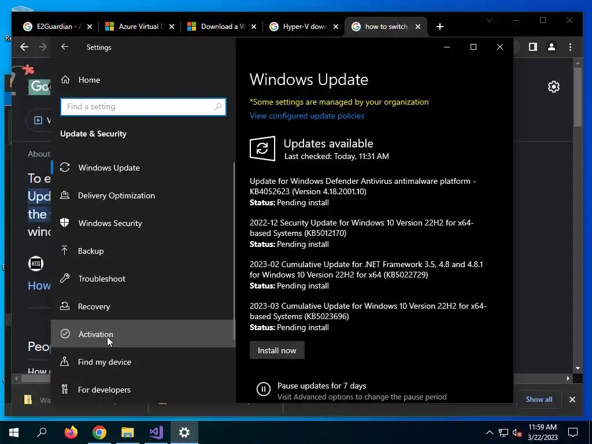Screen dimensions: 592x444
Task: Click the Windows Update sync icon in sidebar
Action: [x=65, y=167]
